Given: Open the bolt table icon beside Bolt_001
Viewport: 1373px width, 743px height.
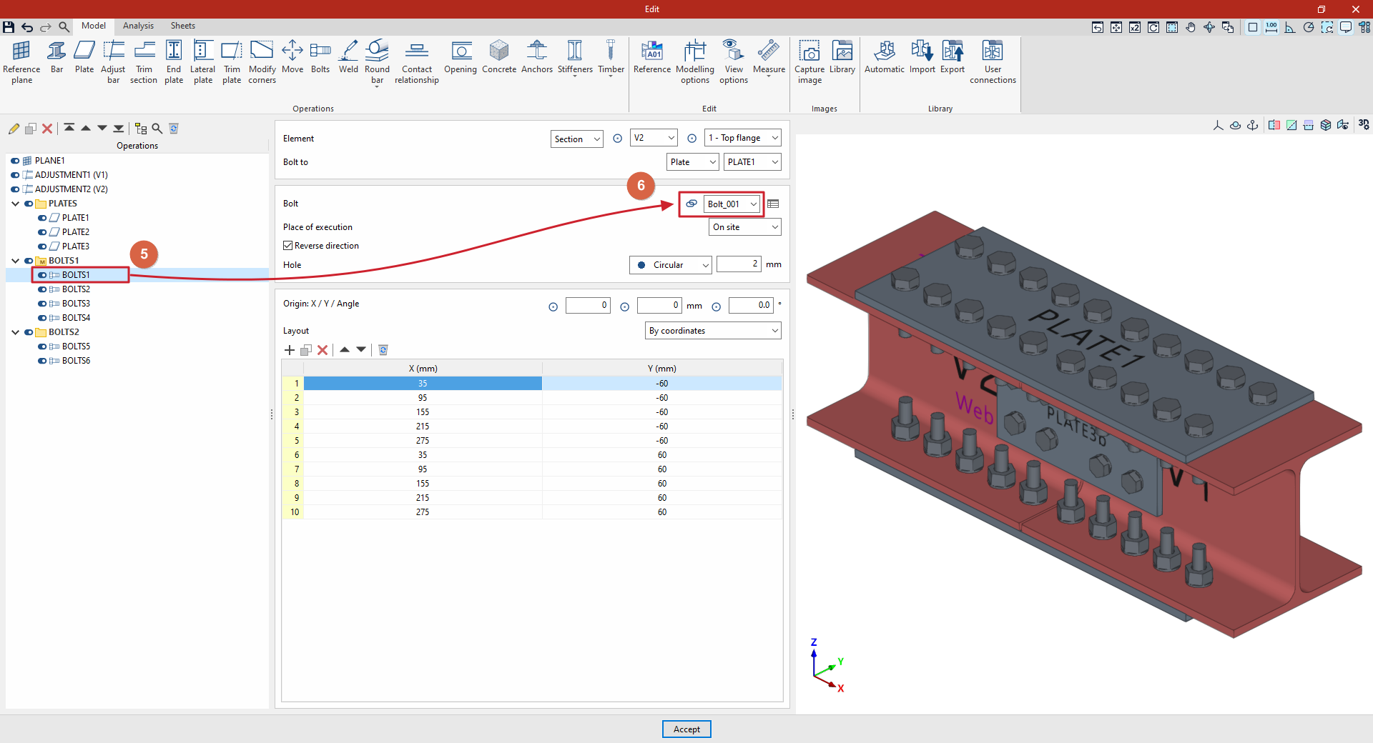Looking at the screenshot, I should pyautogui.click(x=773, y=204).
